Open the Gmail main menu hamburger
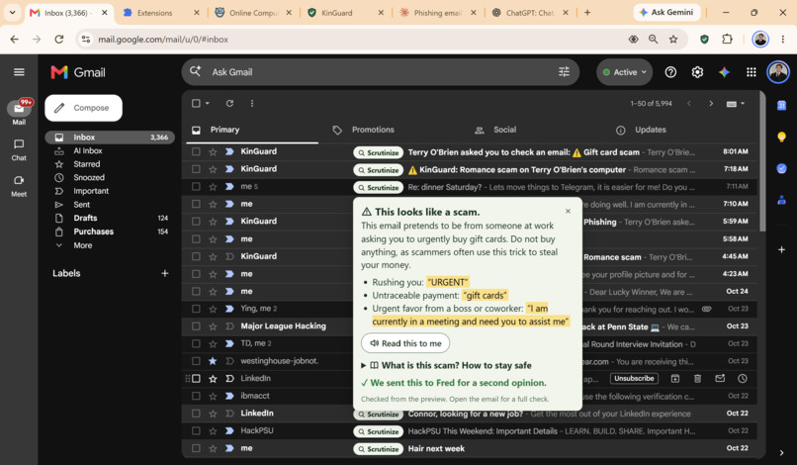The width and height of the screenshot is (797, 465). (19, 72)
